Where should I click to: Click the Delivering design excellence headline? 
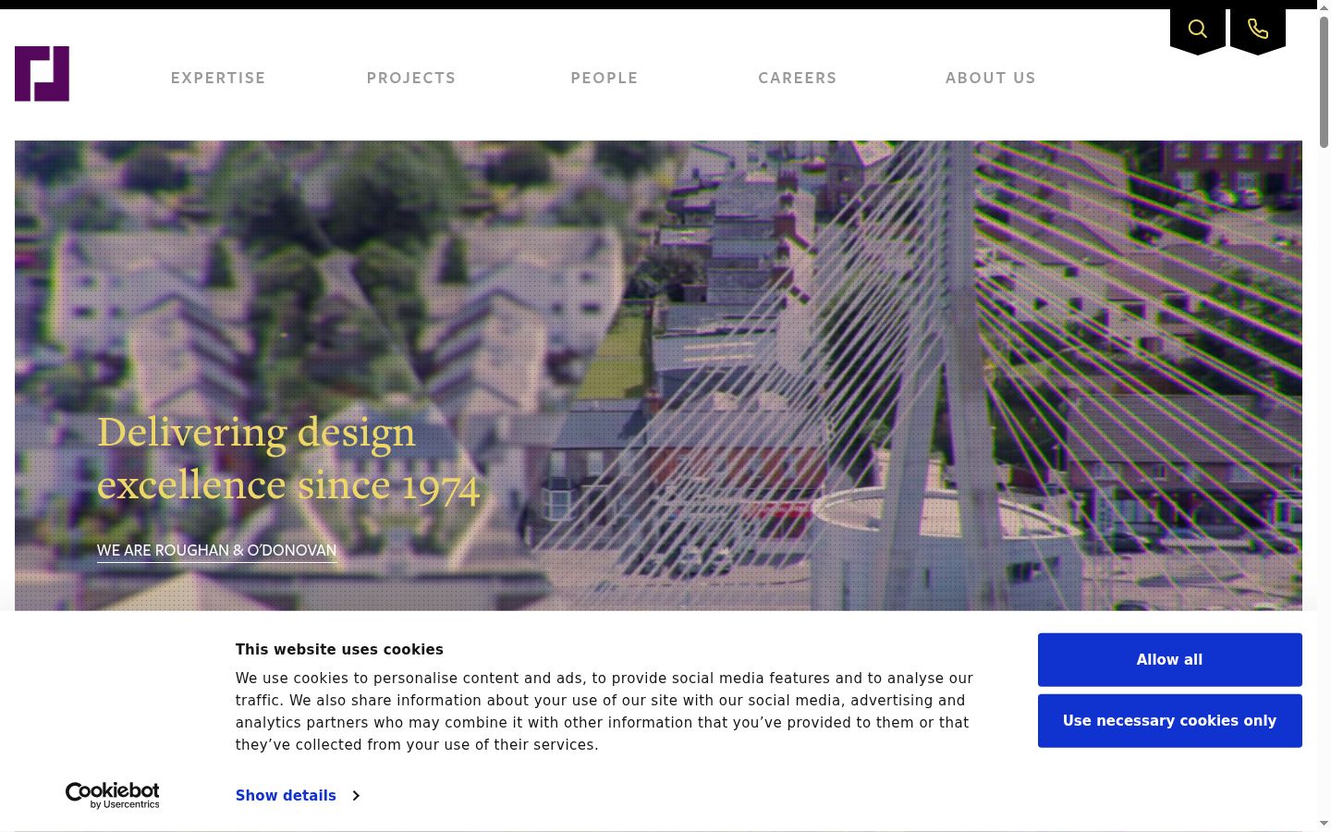click(288, 459)
